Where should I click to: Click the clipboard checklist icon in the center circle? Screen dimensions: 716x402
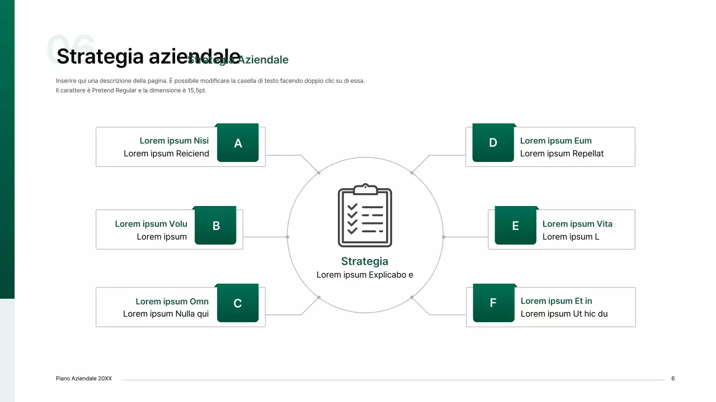365,216
